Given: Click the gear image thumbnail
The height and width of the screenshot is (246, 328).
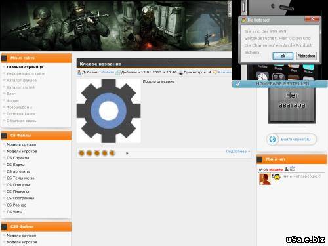Looking at the screenshot, I should click(108, 111).
